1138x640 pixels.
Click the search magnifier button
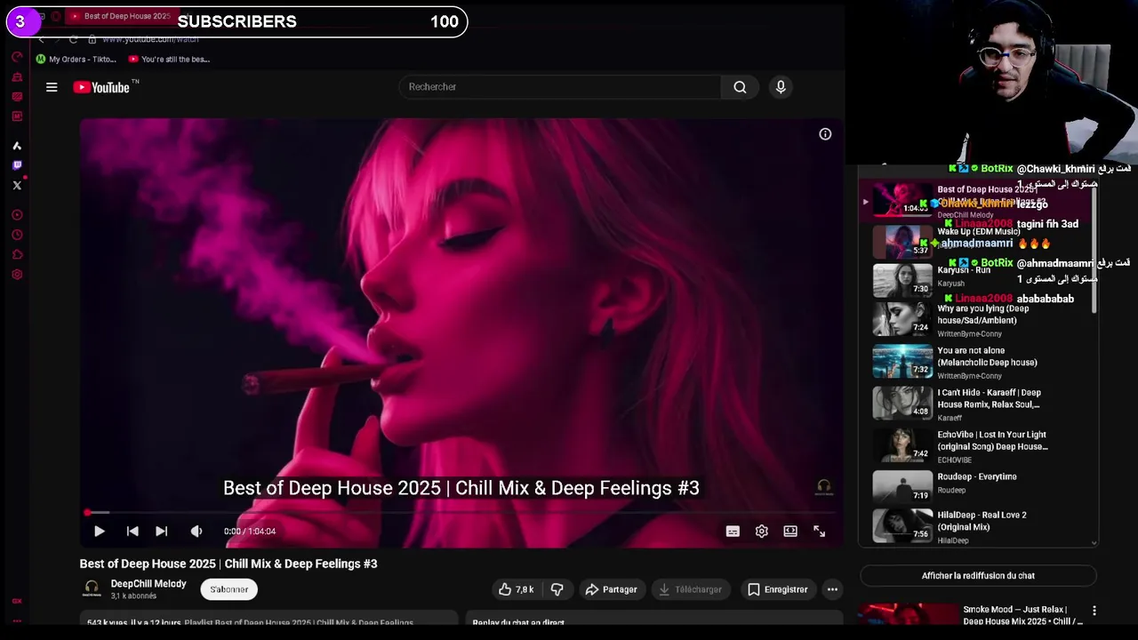tap(740, 87)
